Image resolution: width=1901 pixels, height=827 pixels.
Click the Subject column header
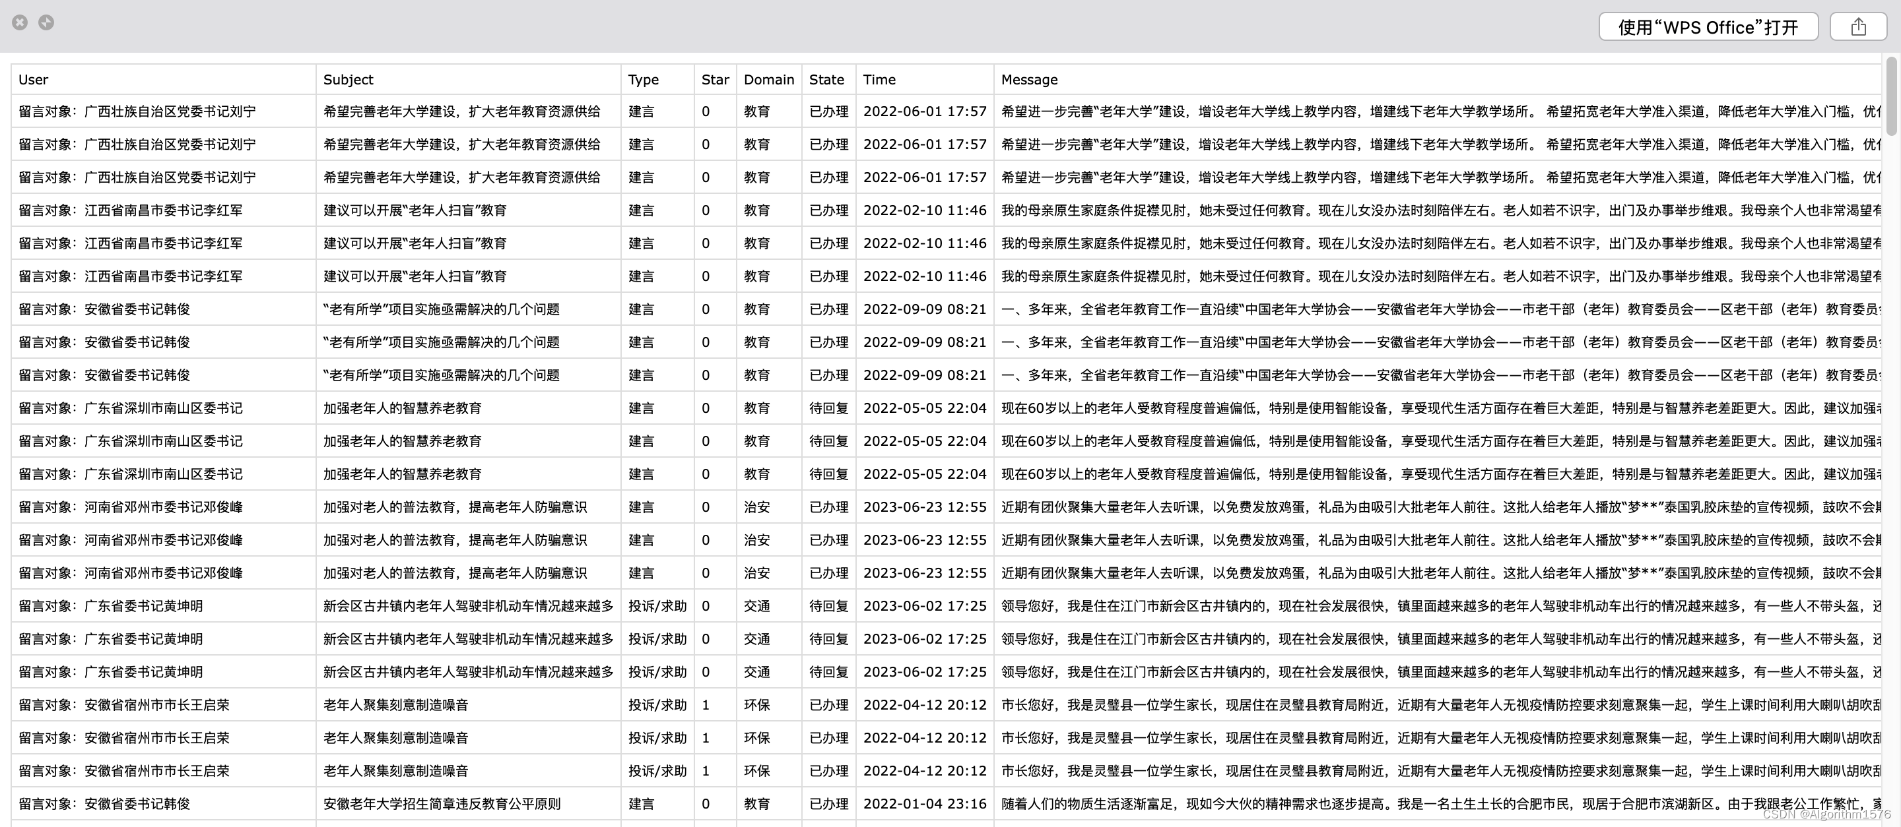tap(349, 80)
